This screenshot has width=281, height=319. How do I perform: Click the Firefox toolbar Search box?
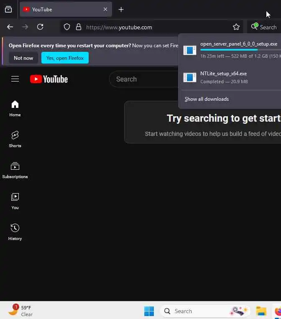click(x=264, y=27)
